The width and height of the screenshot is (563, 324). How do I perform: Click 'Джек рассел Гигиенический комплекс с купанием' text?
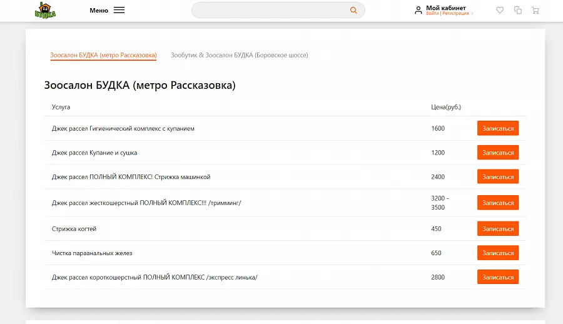click(123, 129)
